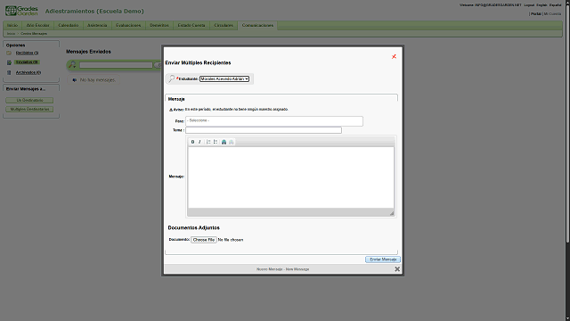Click the Archivados folder icon
This screenshot has height=321, width=570.
point(9,72)
